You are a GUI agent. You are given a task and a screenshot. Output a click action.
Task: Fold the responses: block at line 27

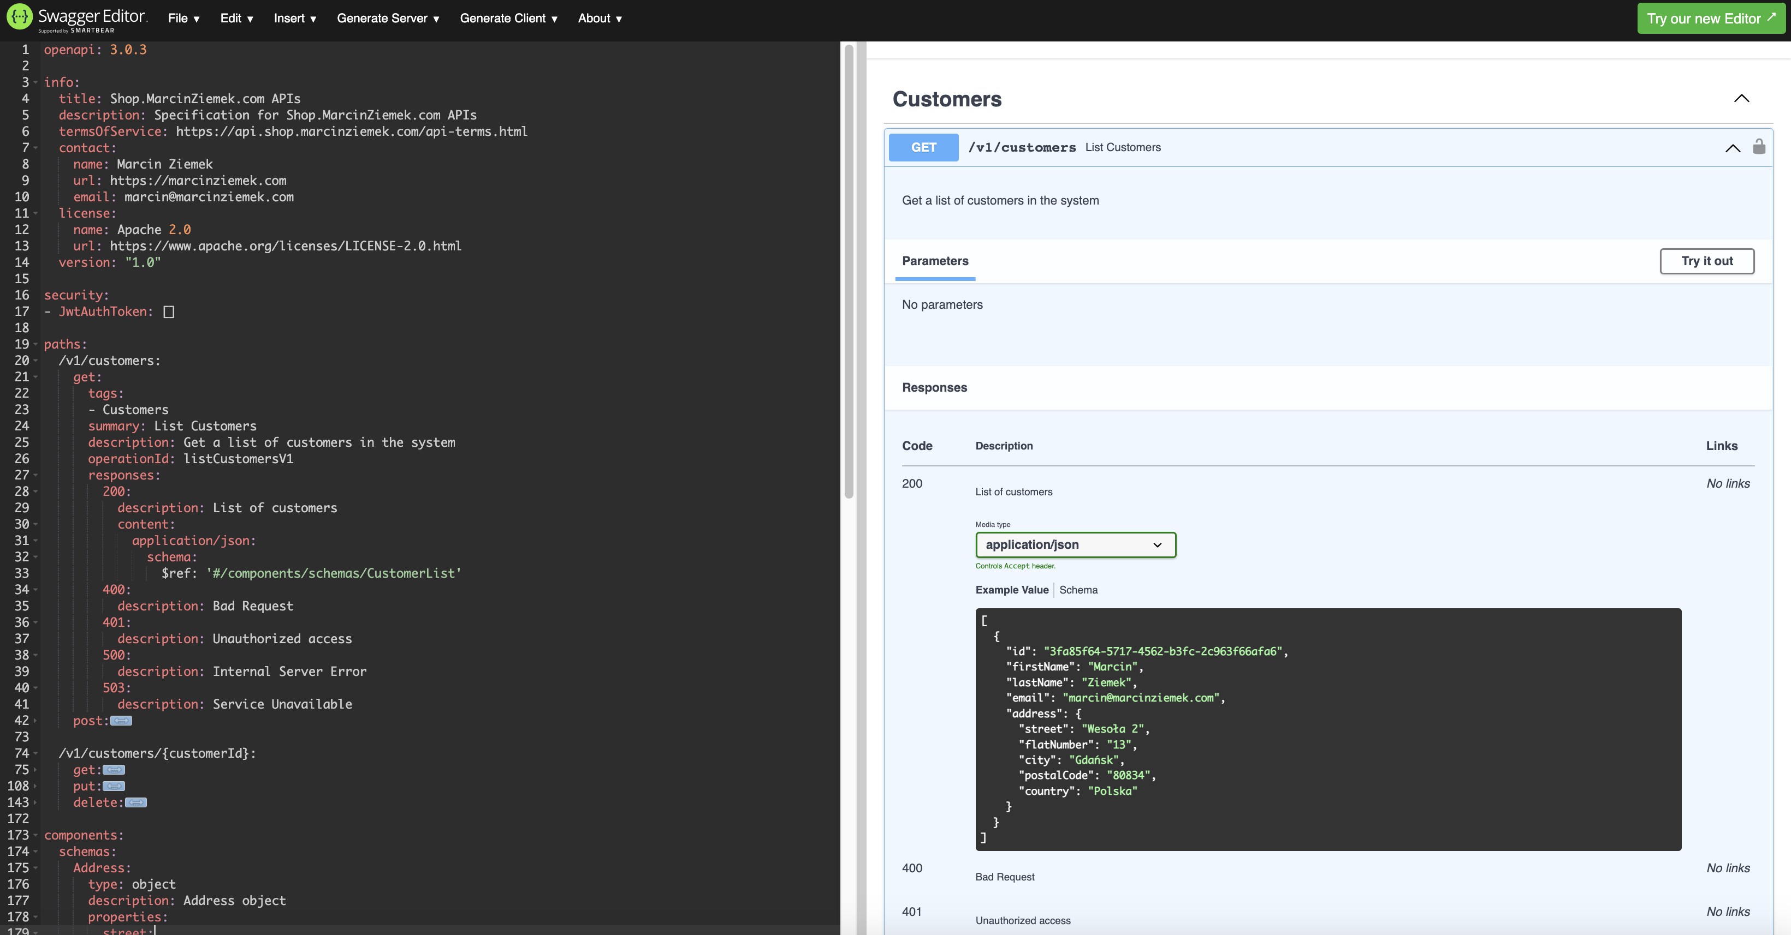(35, 475)
